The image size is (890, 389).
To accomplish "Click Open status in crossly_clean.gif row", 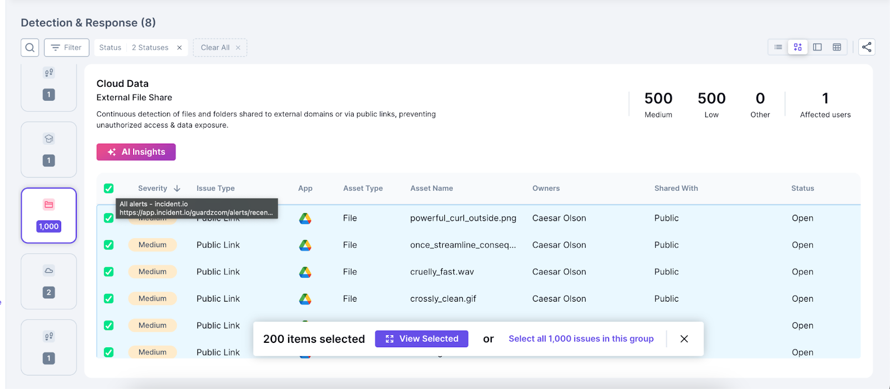I will [x=803, y=299].
